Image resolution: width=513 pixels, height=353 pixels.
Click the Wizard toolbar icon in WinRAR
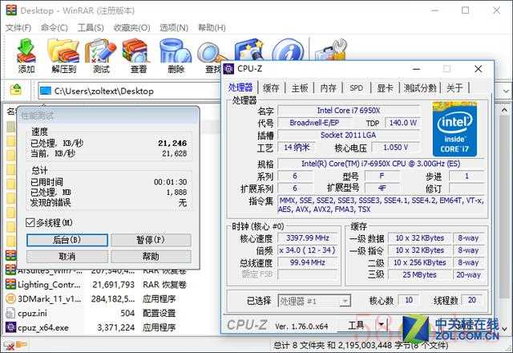click(249, 49)
